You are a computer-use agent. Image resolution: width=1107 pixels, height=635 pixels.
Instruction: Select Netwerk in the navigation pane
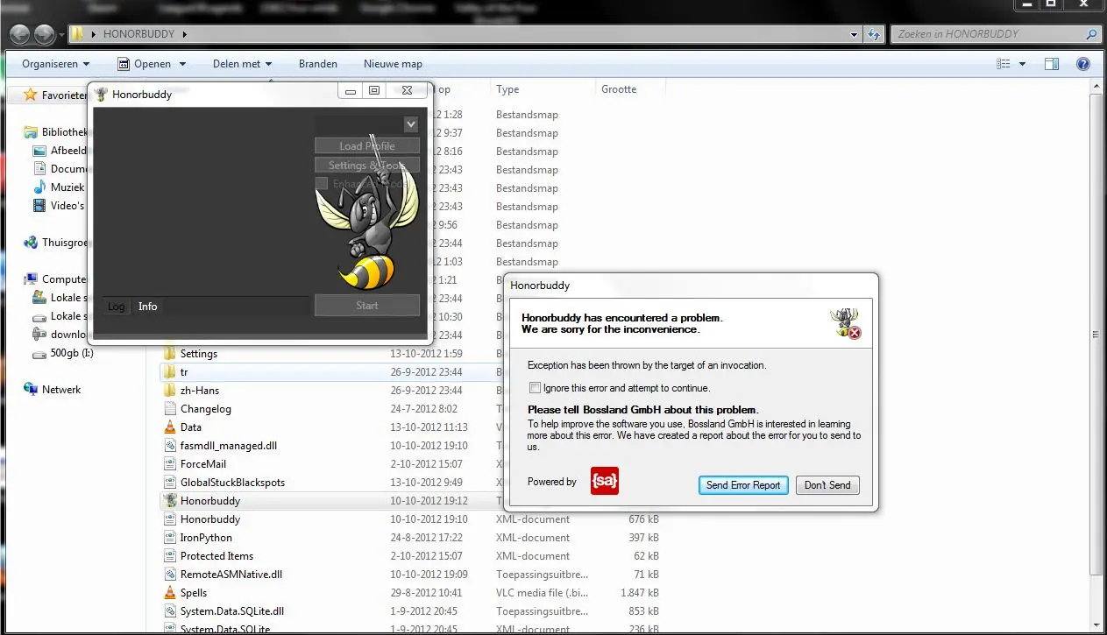[61, 390]
